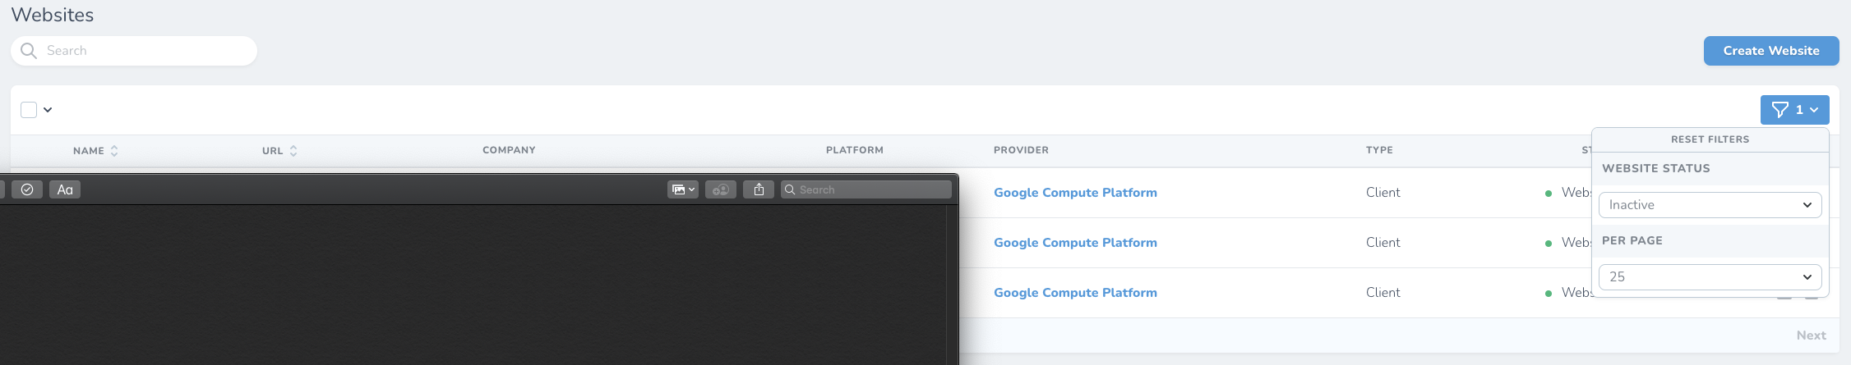This screenshot has width=1851, height=365.
Task: Click the share icon in Notes window
Action: (759, 189)
